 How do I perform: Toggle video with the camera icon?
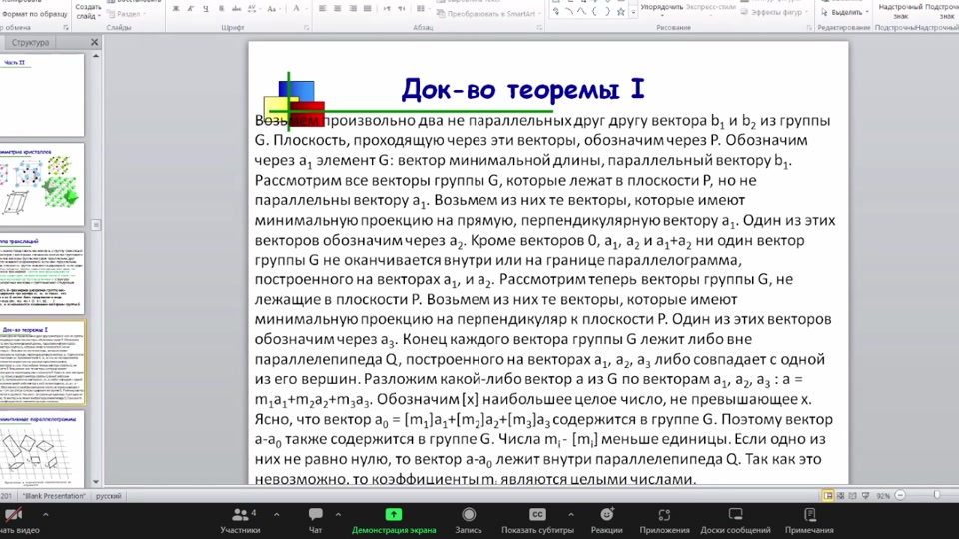13,517
